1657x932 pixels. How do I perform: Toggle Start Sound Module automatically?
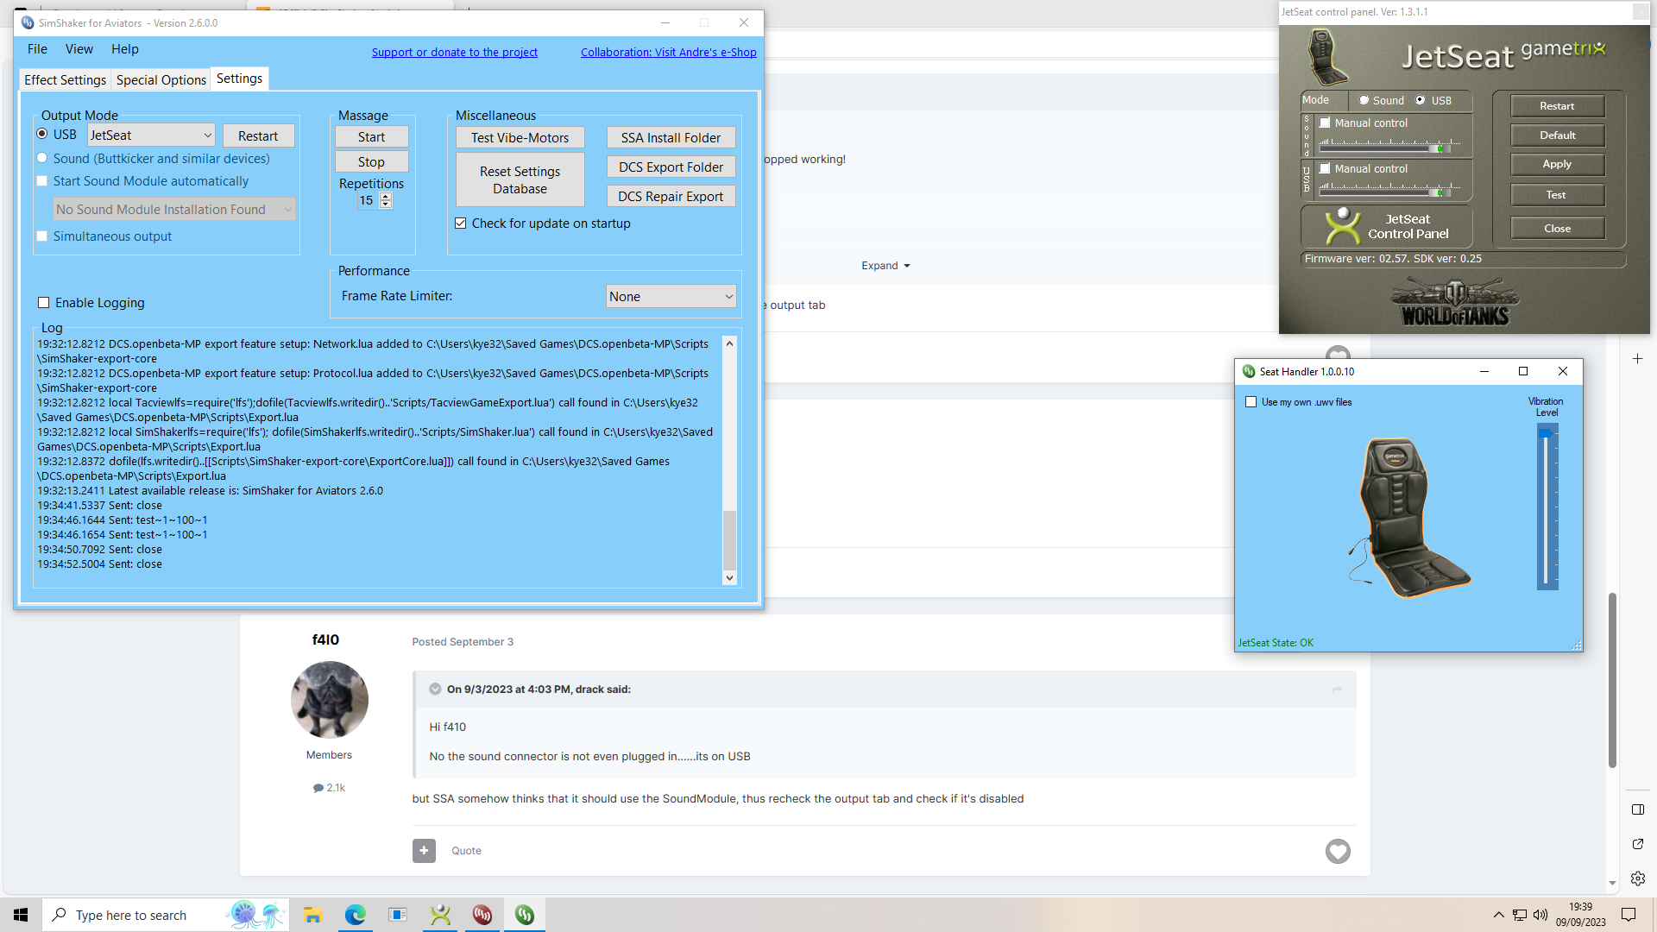[41, 181]
